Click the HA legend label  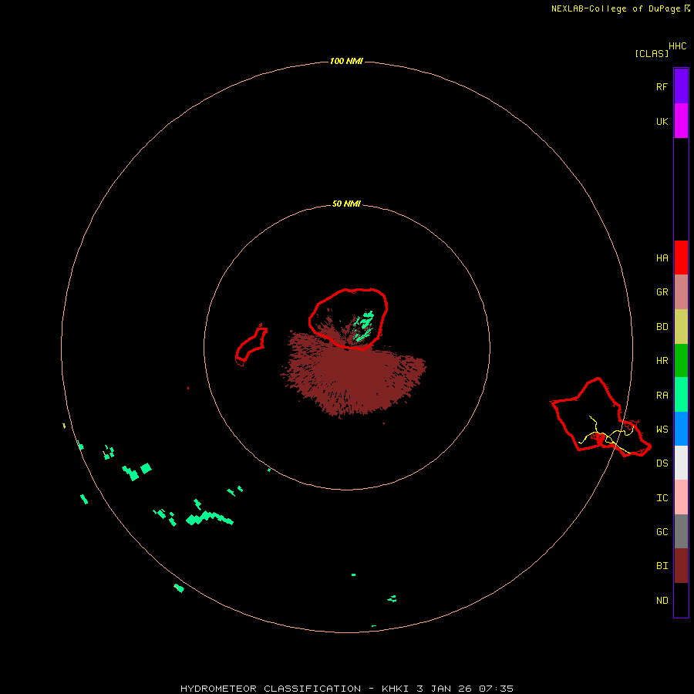tap(662, 258)
